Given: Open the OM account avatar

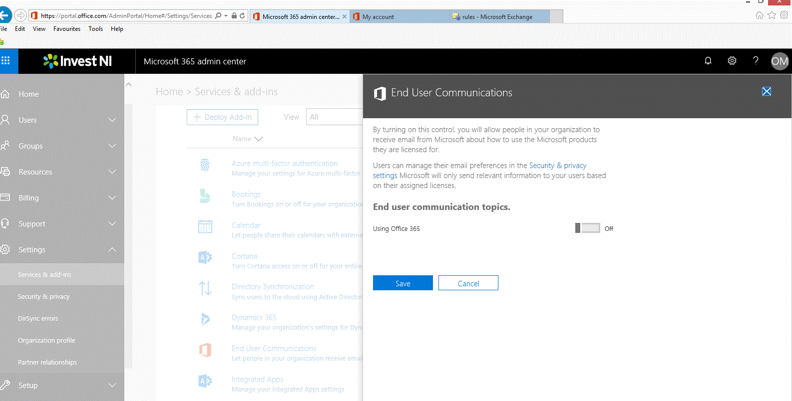Looking at the screenshot, I should pos(780,61).
